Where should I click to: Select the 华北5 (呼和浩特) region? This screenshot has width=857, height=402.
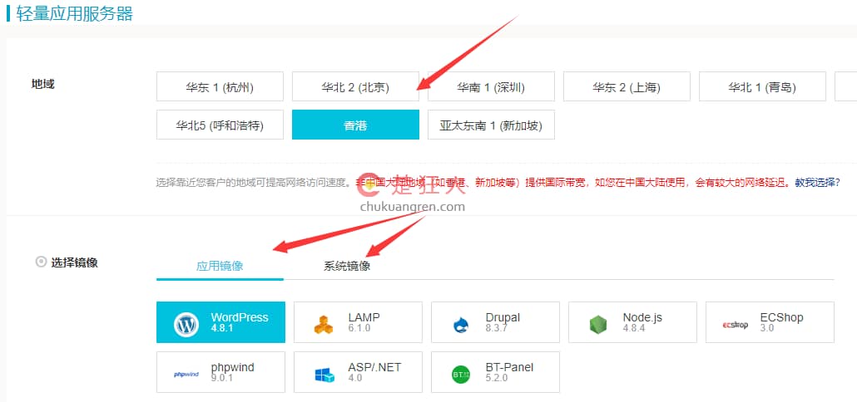(220, 125)
